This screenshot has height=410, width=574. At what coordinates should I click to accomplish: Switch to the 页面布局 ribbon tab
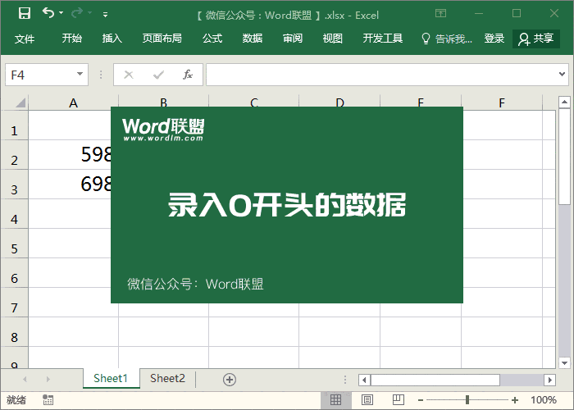[x=162, y=38]
